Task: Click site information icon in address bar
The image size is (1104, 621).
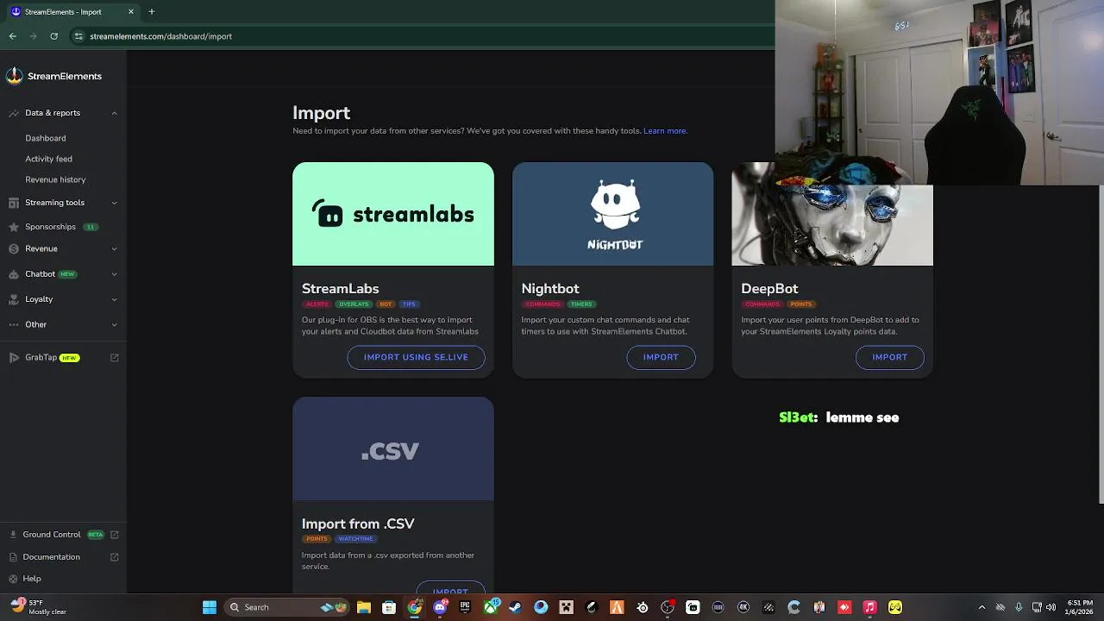Action: tap(78, 36)
